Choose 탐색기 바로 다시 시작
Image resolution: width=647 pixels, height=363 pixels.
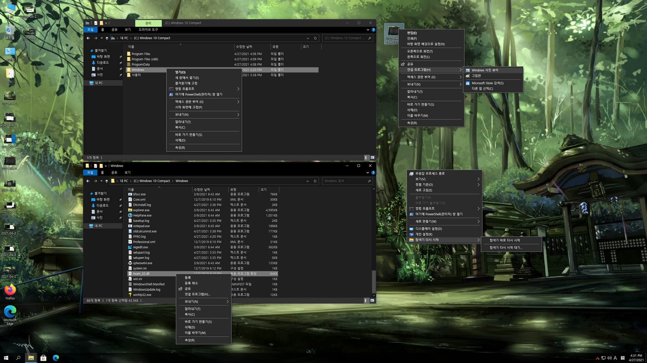pyautogui.click(x=511, y=240)
